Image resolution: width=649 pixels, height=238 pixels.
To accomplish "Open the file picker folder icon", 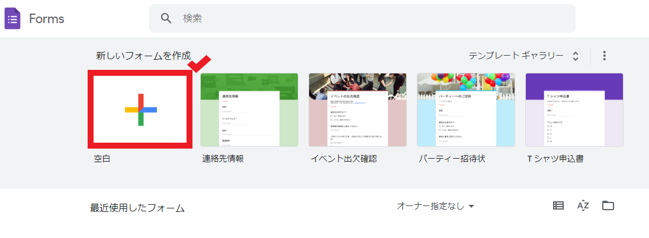I will [608, 205].
